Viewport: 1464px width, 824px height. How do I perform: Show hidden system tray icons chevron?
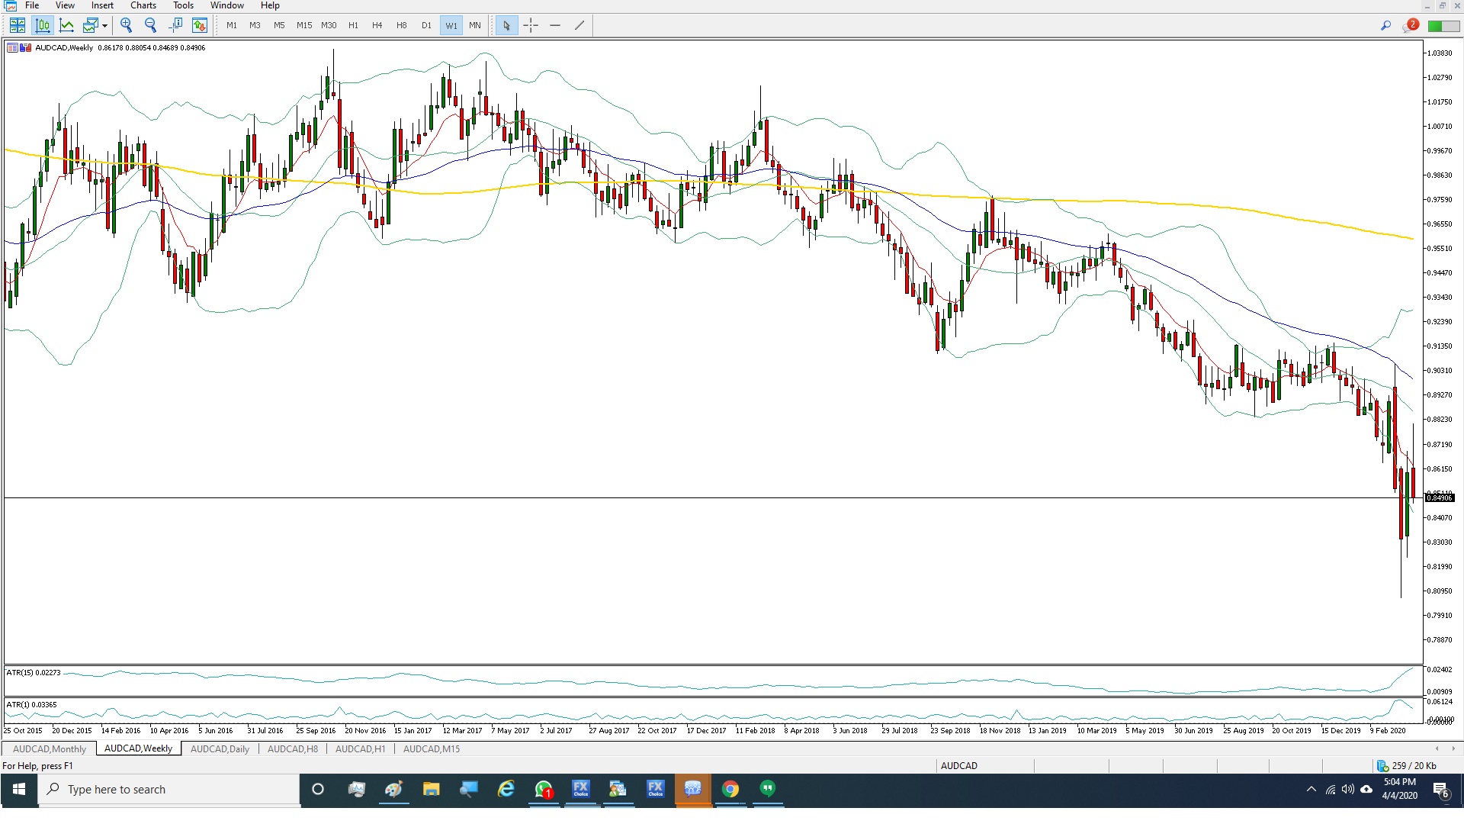[1311, 790]
